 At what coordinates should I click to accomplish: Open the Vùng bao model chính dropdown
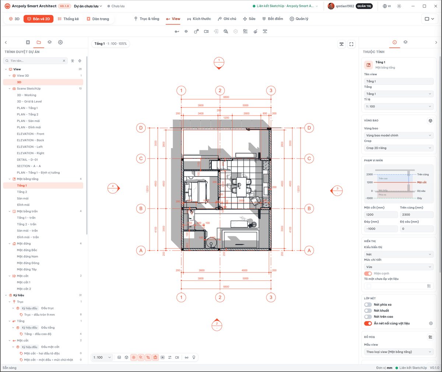click(x=399, y=135)
